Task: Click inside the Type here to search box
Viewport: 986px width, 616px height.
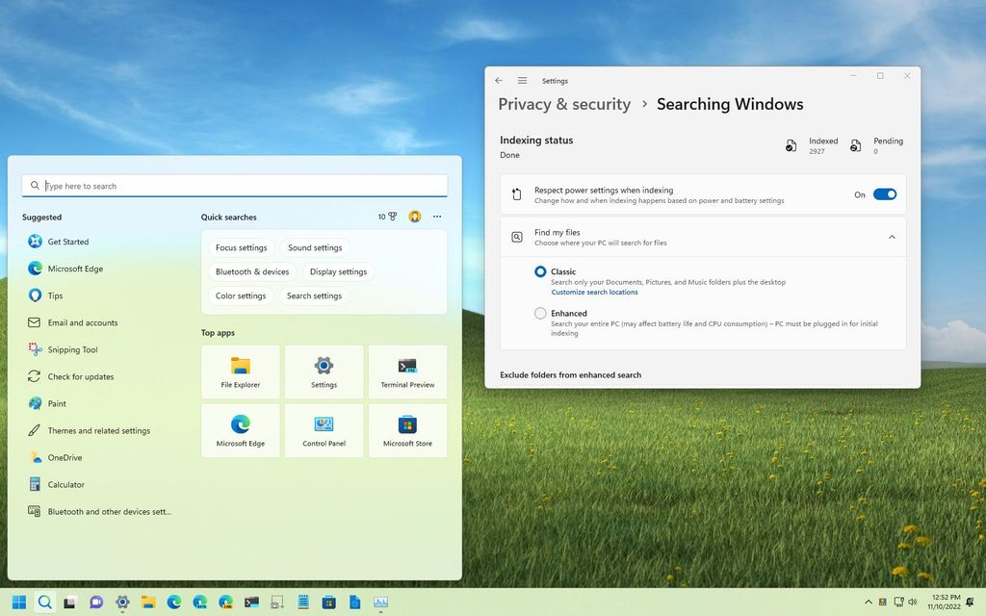Action: [x=234, y=185]
